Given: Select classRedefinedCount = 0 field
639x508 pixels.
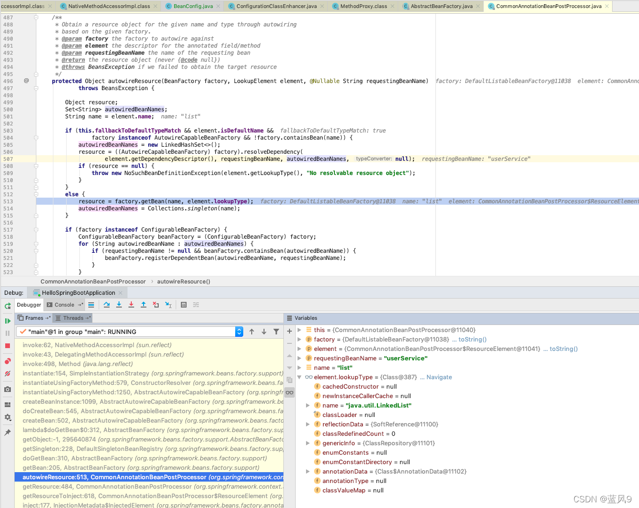Looking at the screenshot, I should (x=359, y=433).
